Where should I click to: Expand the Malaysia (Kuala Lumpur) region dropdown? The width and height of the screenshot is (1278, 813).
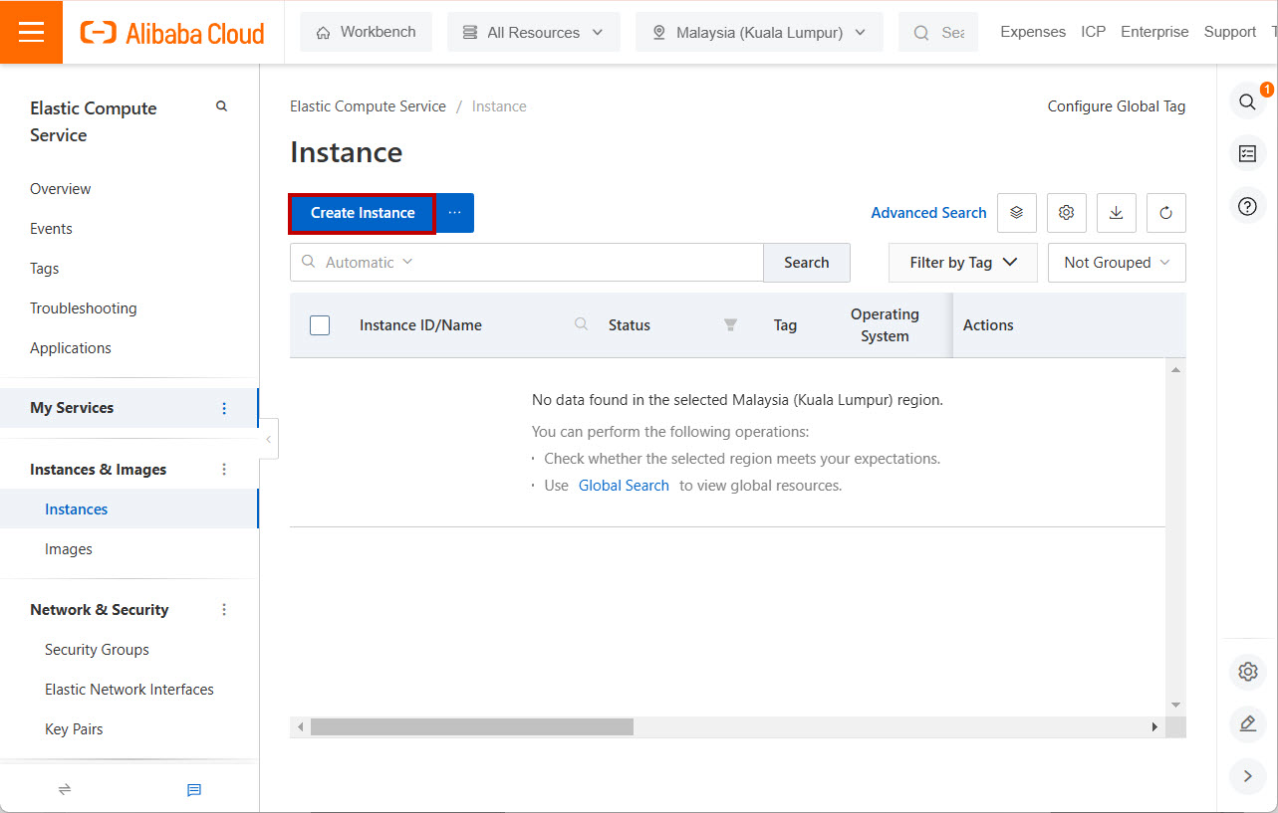[x=758, y=32]
